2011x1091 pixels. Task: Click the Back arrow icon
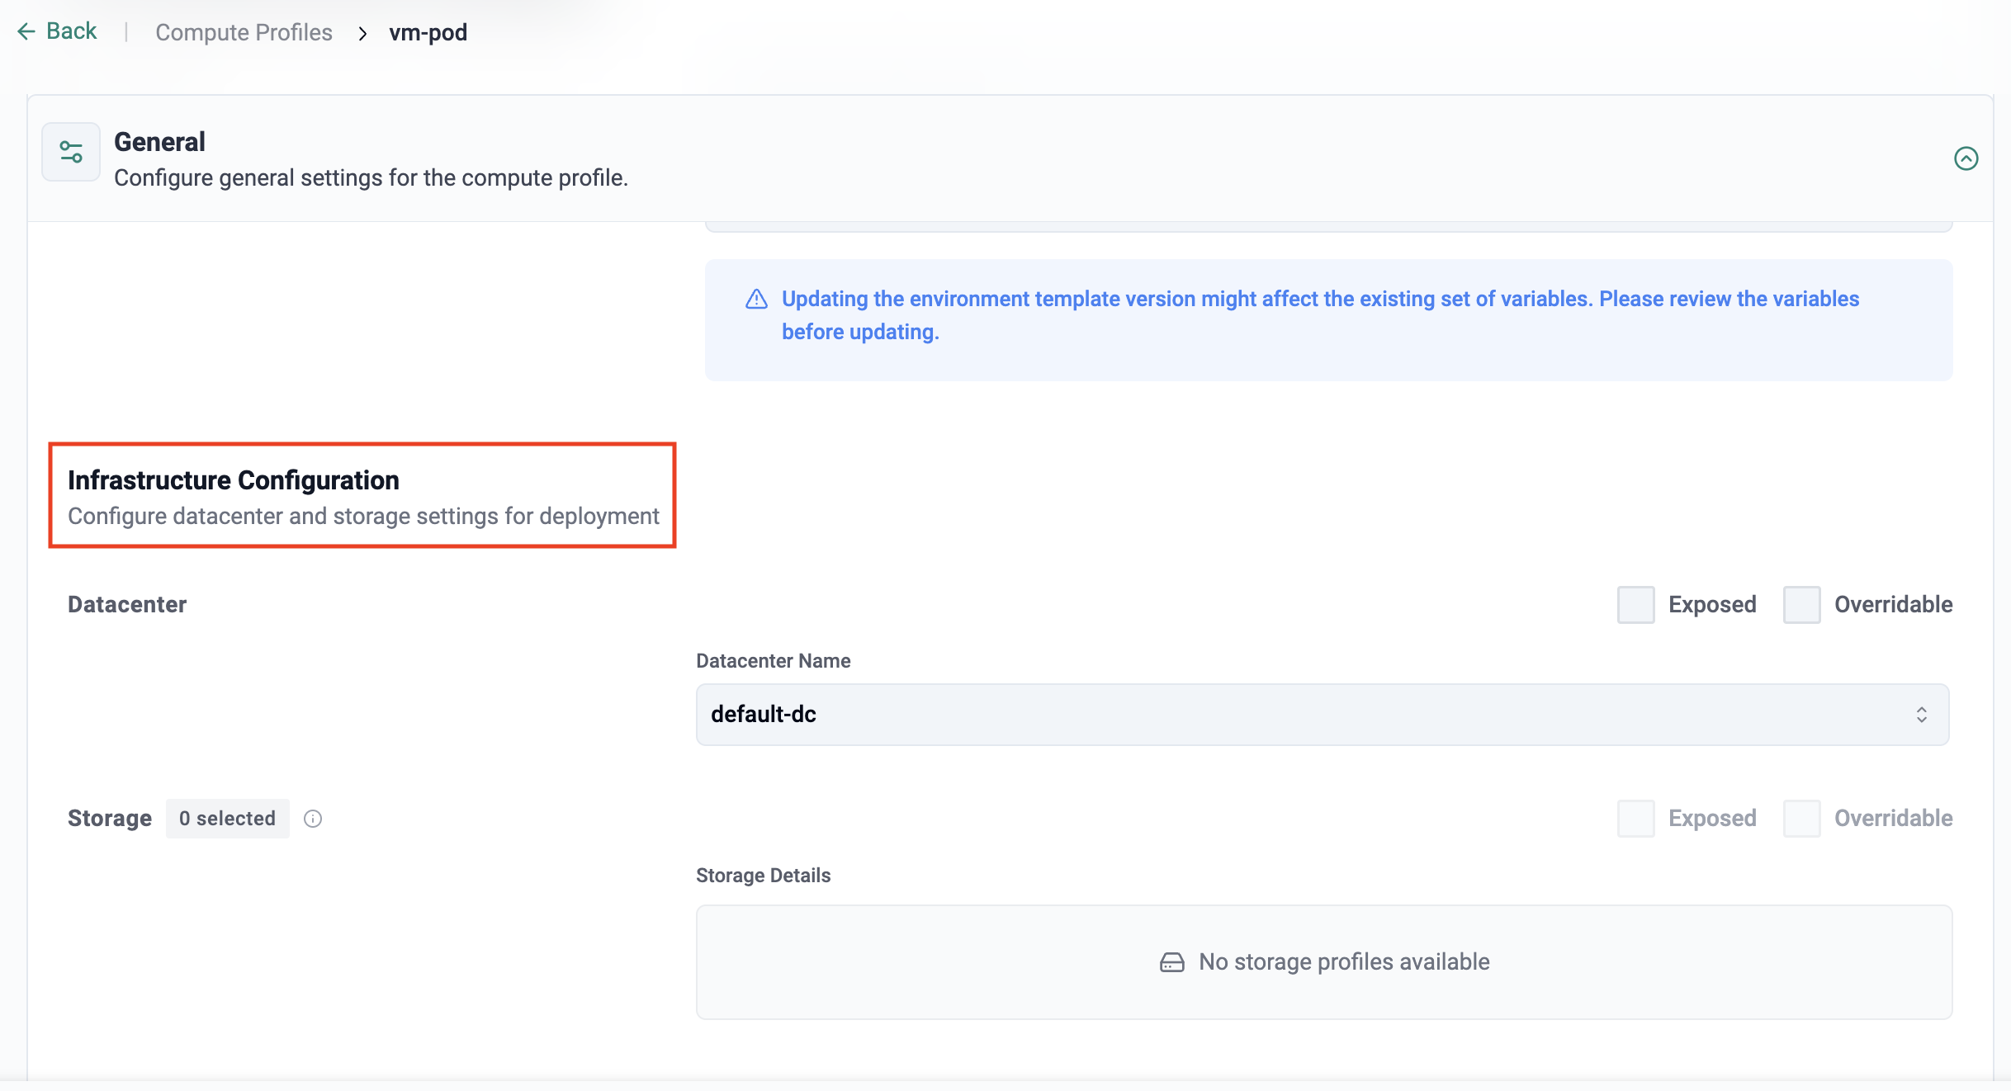tap(26, 31)
